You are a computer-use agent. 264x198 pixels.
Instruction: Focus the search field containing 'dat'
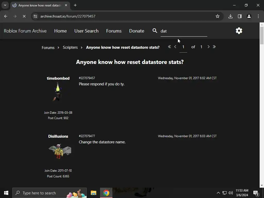pos(184,31)
